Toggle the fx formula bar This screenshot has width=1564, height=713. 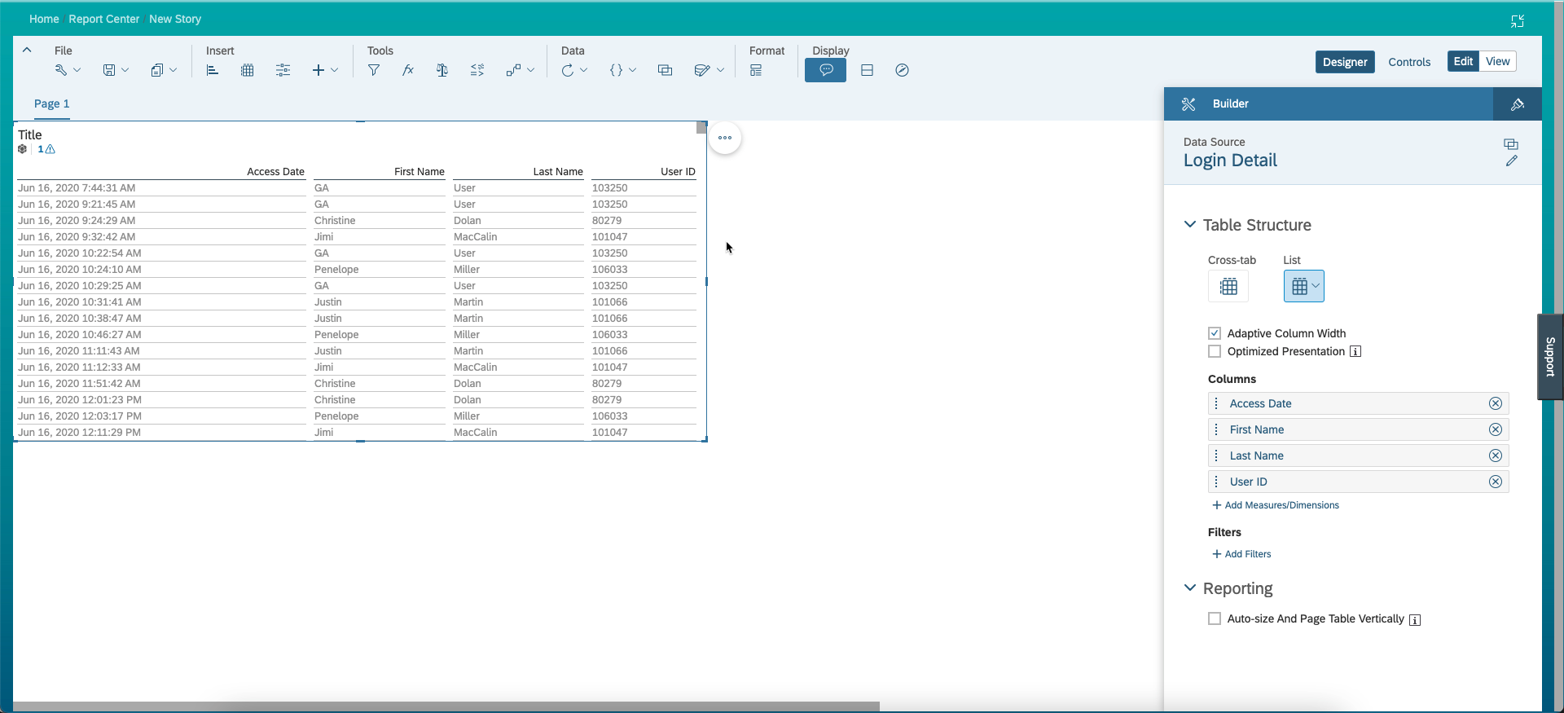coord(408,70)
